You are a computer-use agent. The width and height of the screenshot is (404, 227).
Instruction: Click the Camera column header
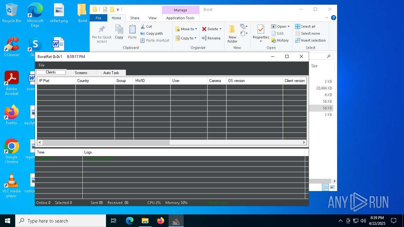coord(217,81)
